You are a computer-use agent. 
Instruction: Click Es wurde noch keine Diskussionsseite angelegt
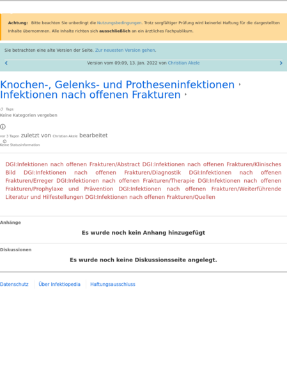(143, 260)
